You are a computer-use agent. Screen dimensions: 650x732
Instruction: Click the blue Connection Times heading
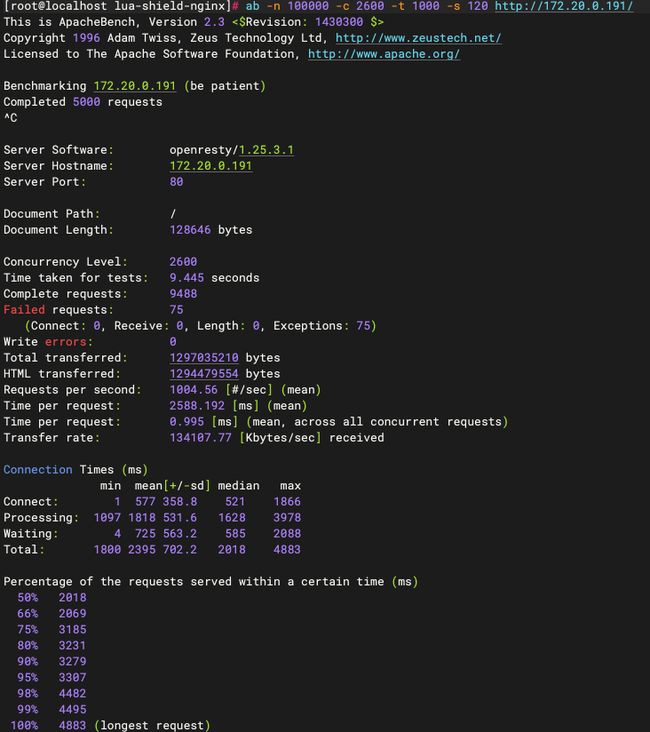[x=38, y=470]
